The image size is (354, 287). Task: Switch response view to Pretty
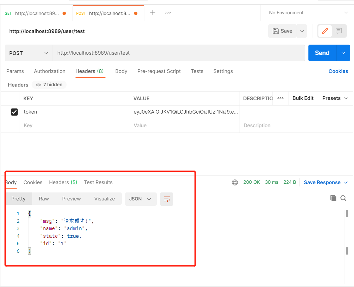(19, 199)
